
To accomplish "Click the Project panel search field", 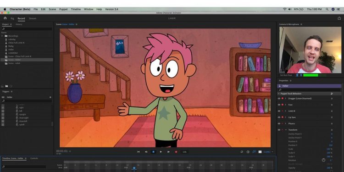I will pos(27,29).
